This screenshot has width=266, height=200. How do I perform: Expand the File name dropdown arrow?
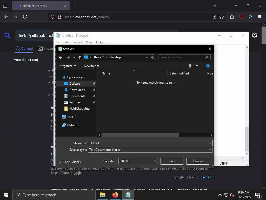[x=210, y=143]
